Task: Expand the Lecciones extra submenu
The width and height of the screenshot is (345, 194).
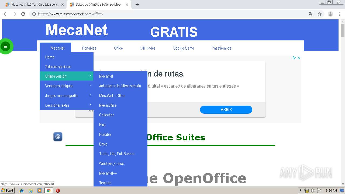Action: [x=67, y=105]
